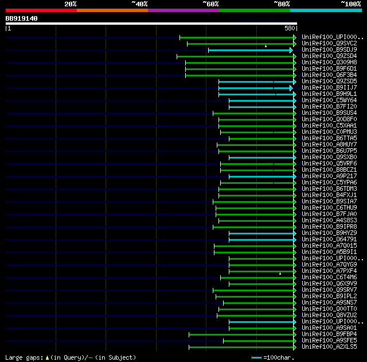This screenshot has width=367, height=362.
Task: Open hit UniRef100_Q6F3B4
Action: tap(329, 75)
